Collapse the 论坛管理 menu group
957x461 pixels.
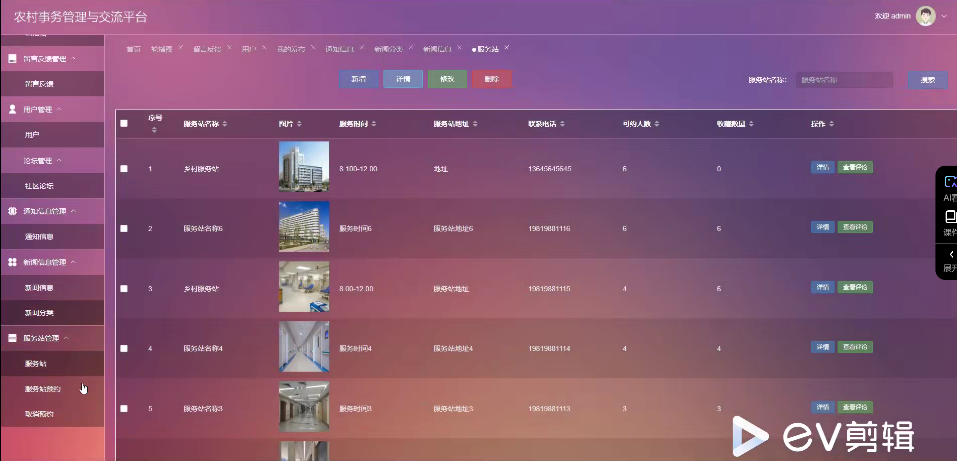coord(59,160)
